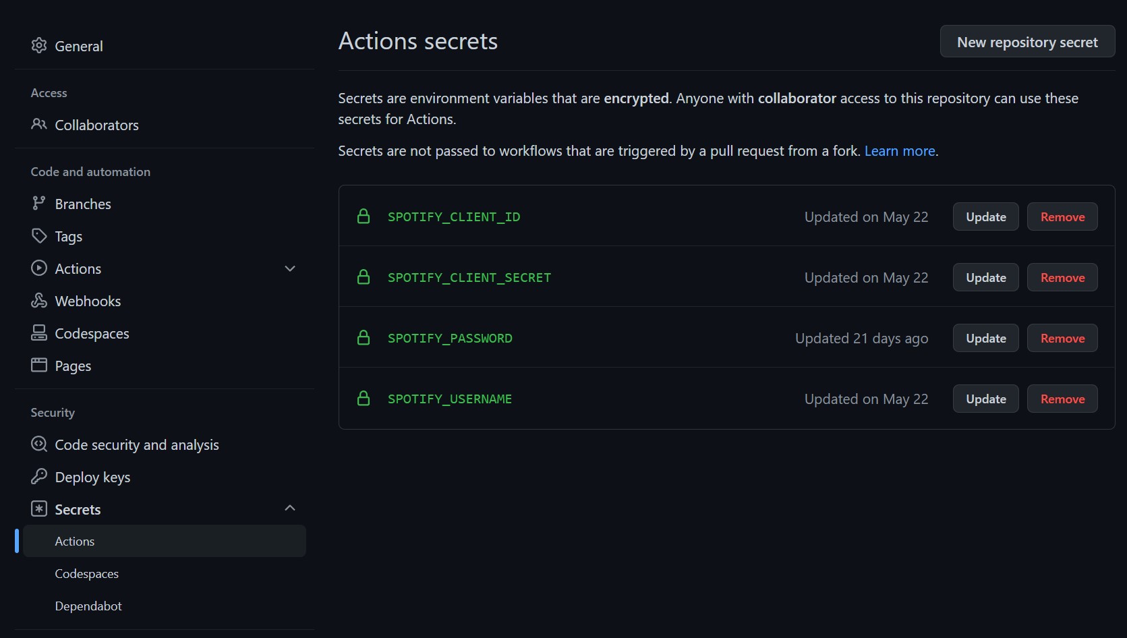Click the SPOTIFY_CLIENT_ID name

(x=454, y=216)
